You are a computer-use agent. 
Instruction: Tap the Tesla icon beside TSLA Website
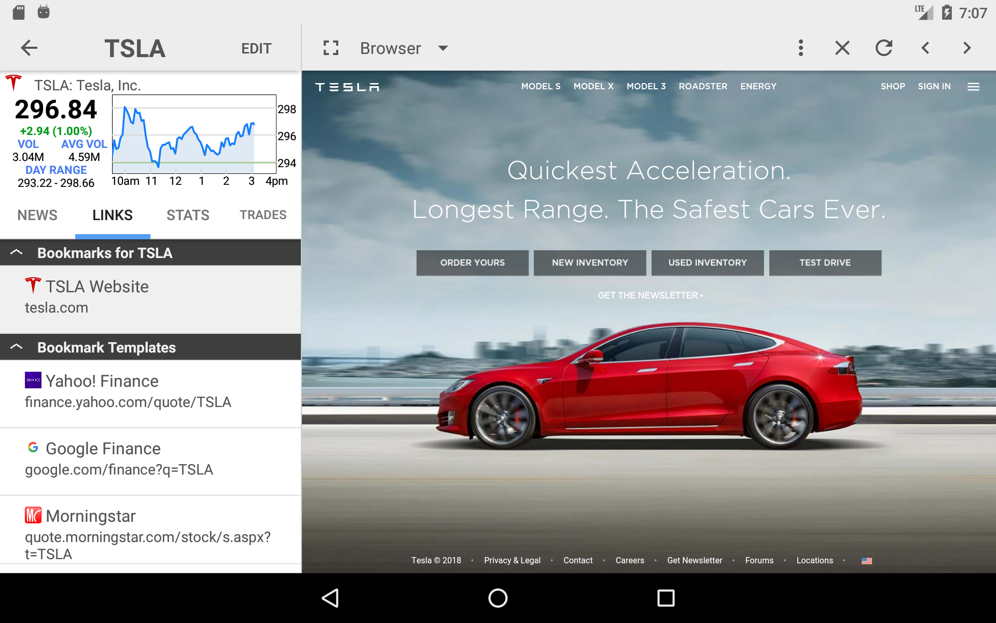(x=33, y=285)
